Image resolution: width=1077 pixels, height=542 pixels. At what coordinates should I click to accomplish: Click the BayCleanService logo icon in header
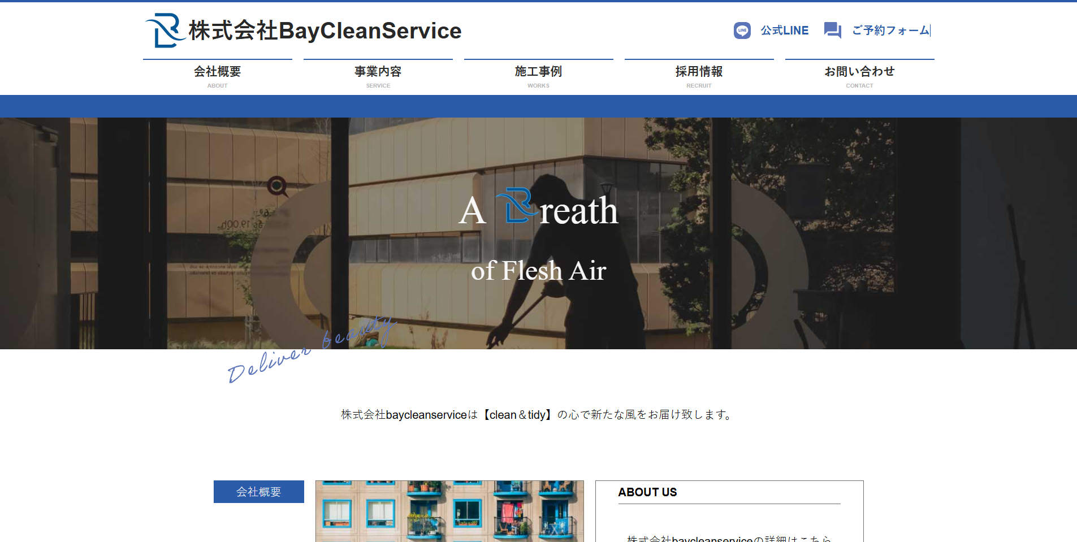point(165,31)
